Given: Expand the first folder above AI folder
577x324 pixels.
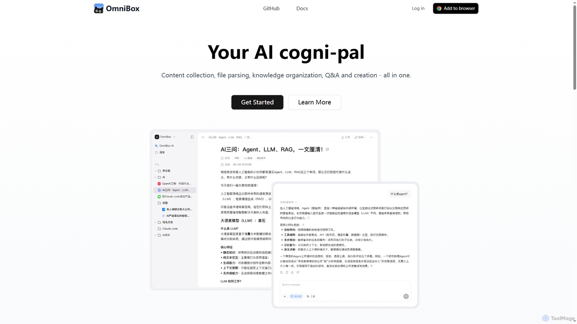Looking at the screenshot, I should click(156, 171).
